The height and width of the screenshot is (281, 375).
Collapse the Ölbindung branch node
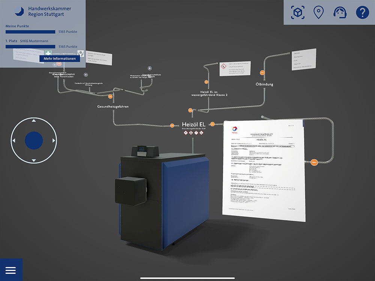tap(263, 73)
